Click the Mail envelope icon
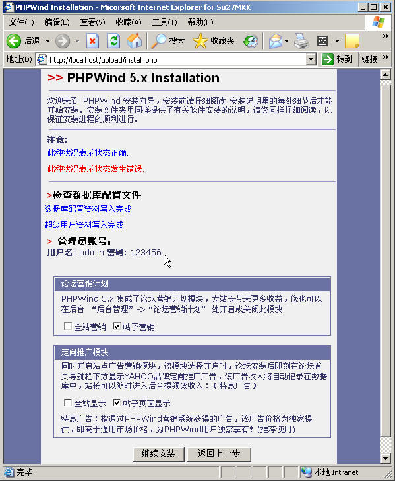This screenshot has height=481, width=395. coord(276,41)
